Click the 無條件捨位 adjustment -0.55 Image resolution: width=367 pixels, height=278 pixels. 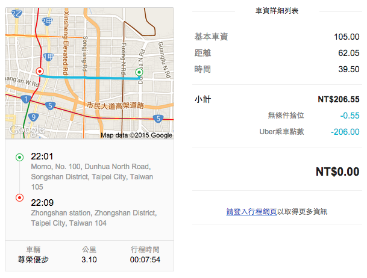coord(350,116)
